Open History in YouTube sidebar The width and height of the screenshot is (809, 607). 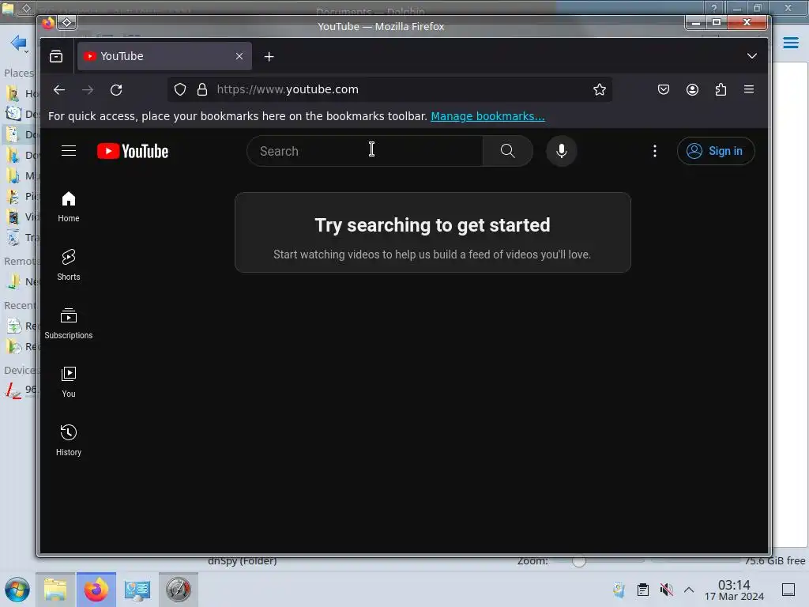(x=69, y=440)
